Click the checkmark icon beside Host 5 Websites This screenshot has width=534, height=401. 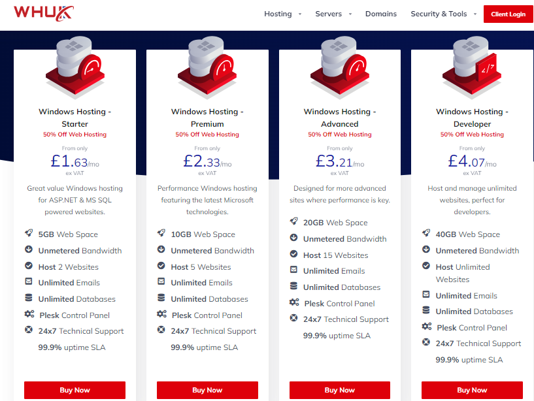pos(161,266)
